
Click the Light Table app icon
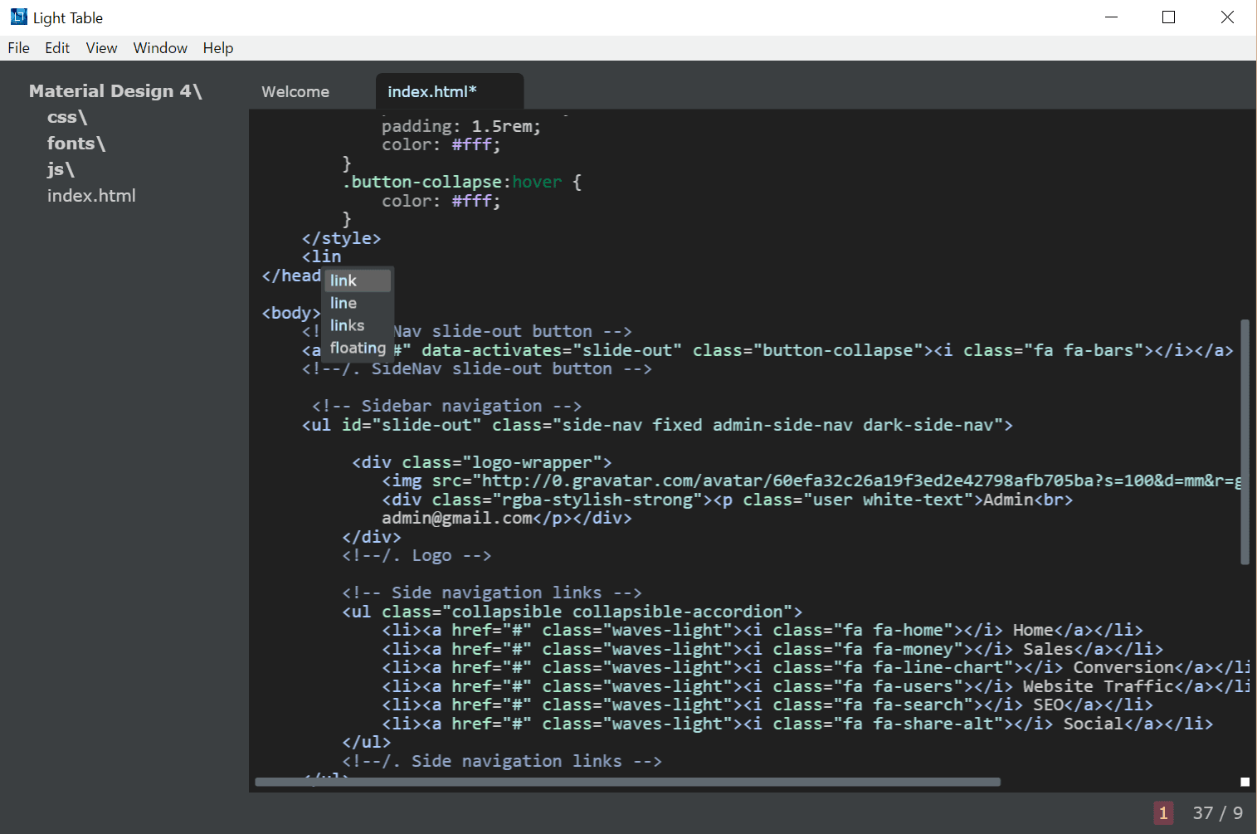[x=18, y=17]
